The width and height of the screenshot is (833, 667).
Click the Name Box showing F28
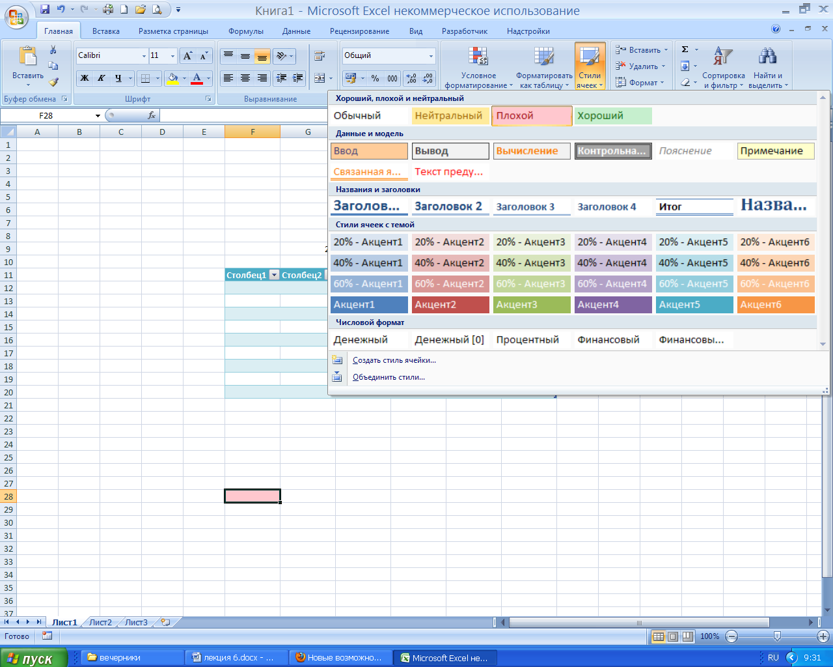coord(46,115)
